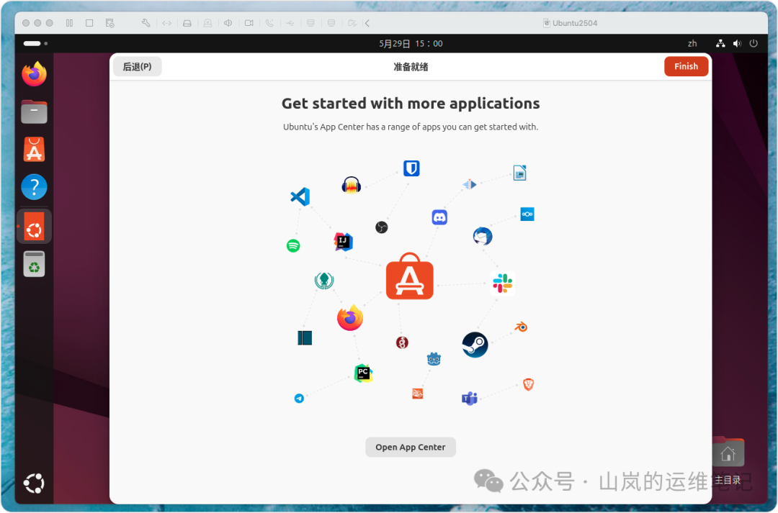
Task: Click the Slack icon
Action: point(502,283)
